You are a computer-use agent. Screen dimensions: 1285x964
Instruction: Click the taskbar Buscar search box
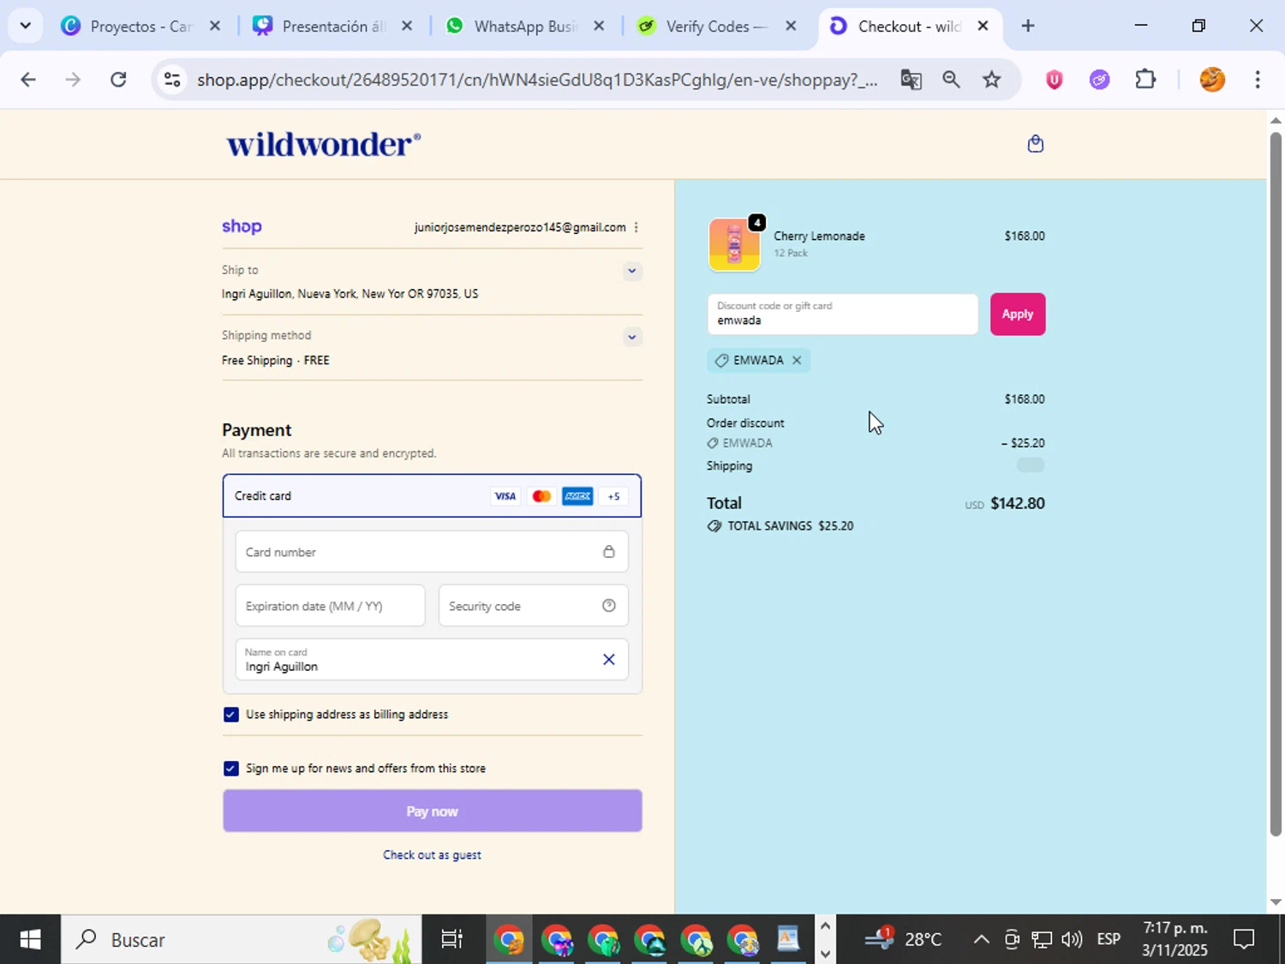pos(241,940)
